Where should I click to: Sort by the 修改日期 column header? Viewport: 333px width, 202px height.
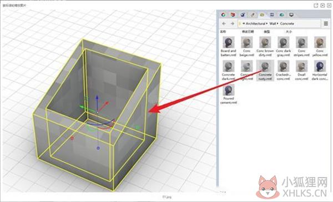coord(248,32)
